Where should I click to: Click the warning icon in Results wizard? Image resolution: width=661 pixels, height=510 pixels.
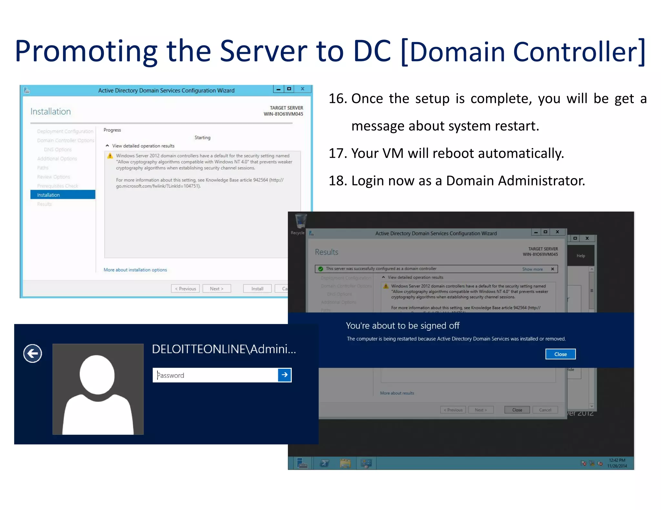coord(386,286)
